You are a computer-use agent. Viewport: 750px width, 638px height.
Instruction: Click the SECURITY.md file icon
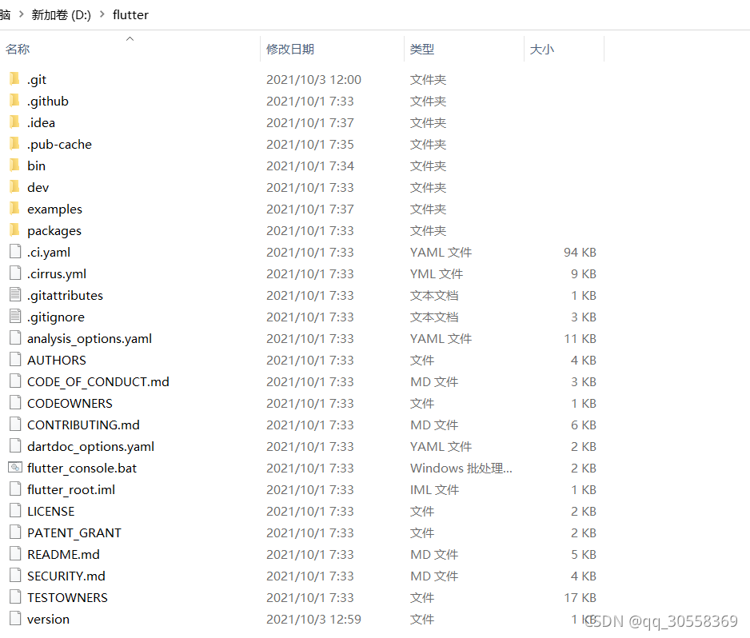tap(15, 575)
